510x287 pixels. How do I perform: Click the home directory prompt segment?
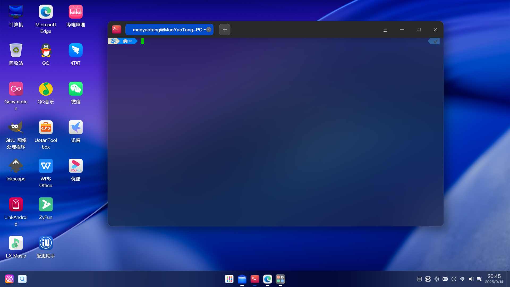127,41
